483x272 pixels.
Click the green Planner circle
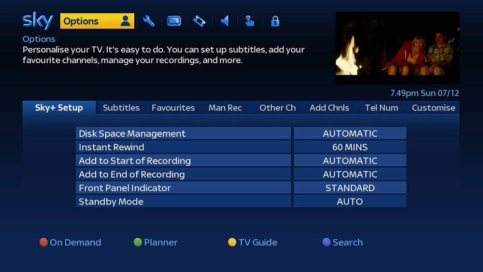[138, 242]
